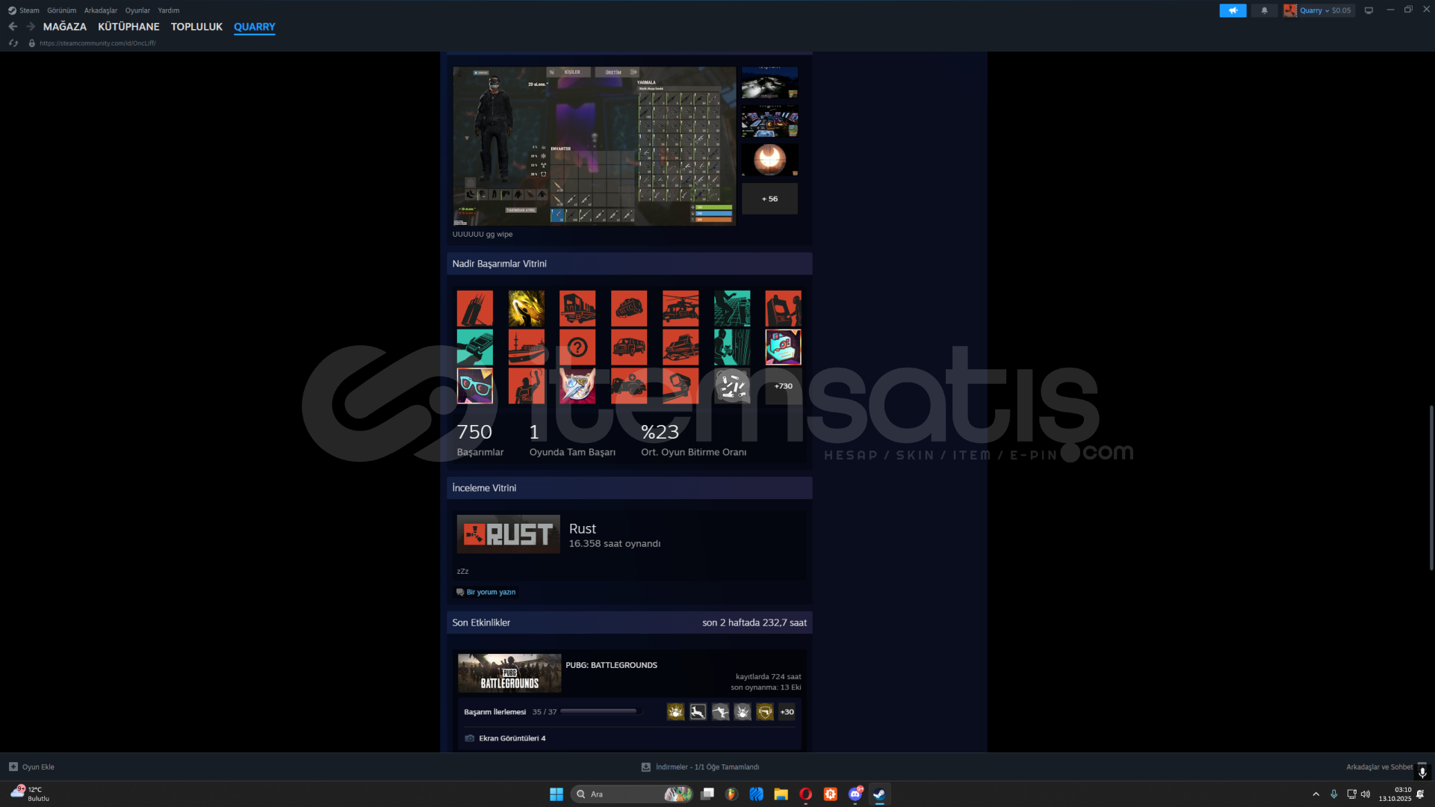Open the TOPLULUK tab
This screenshot has width=1435, height=807.
(196, 26)
